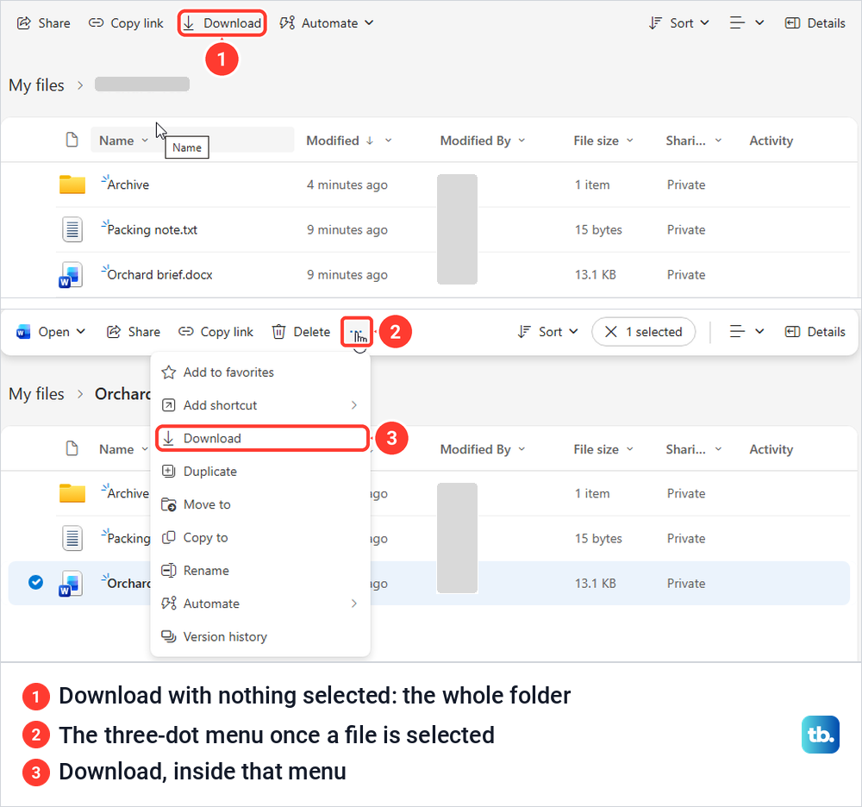Click the file type column icon in the upper list
Viewport: 862px width, 807px height.
(x=72, y=141)
